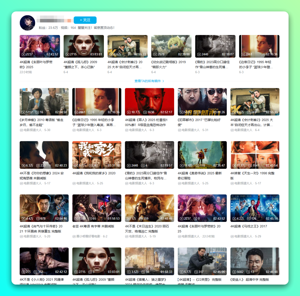The width and height of the screenshot is (300, 296).
Task: Click play-count icon showing 4.2万 on 马戏之王
Action: pyautogui.click(x=234, y=219)
